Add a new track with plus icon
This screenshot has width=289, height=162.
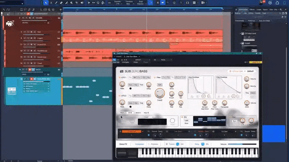click(x=61, y=9)
